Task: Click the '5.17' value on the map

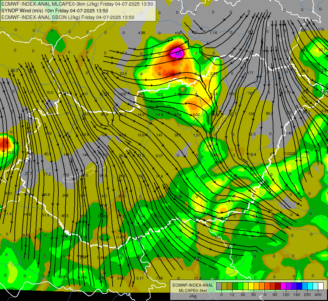Action: [x=140, y=278]
